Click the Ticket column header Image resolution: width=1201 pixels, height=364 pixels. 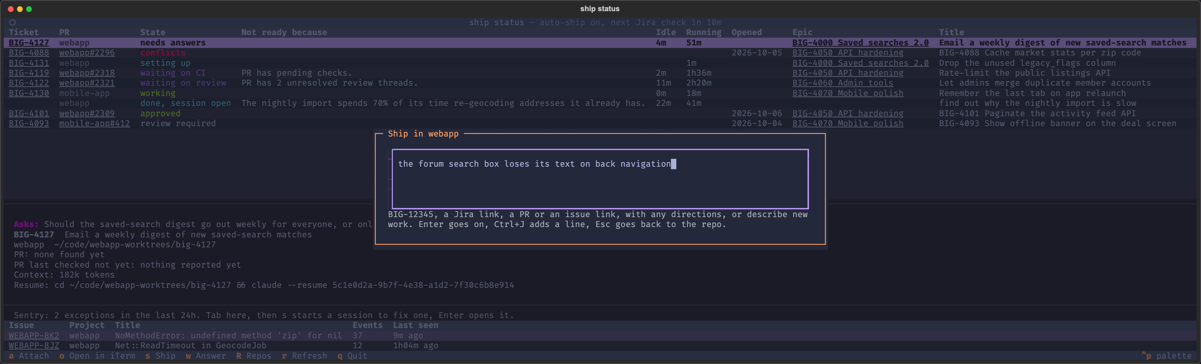(x=24, y=33)
